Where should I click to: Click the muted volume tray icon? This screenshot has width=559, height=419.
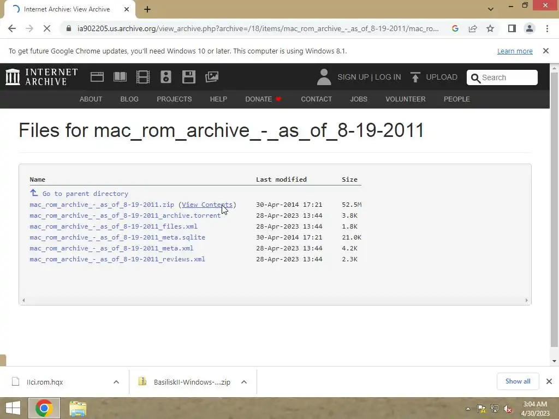click(508, 409)
